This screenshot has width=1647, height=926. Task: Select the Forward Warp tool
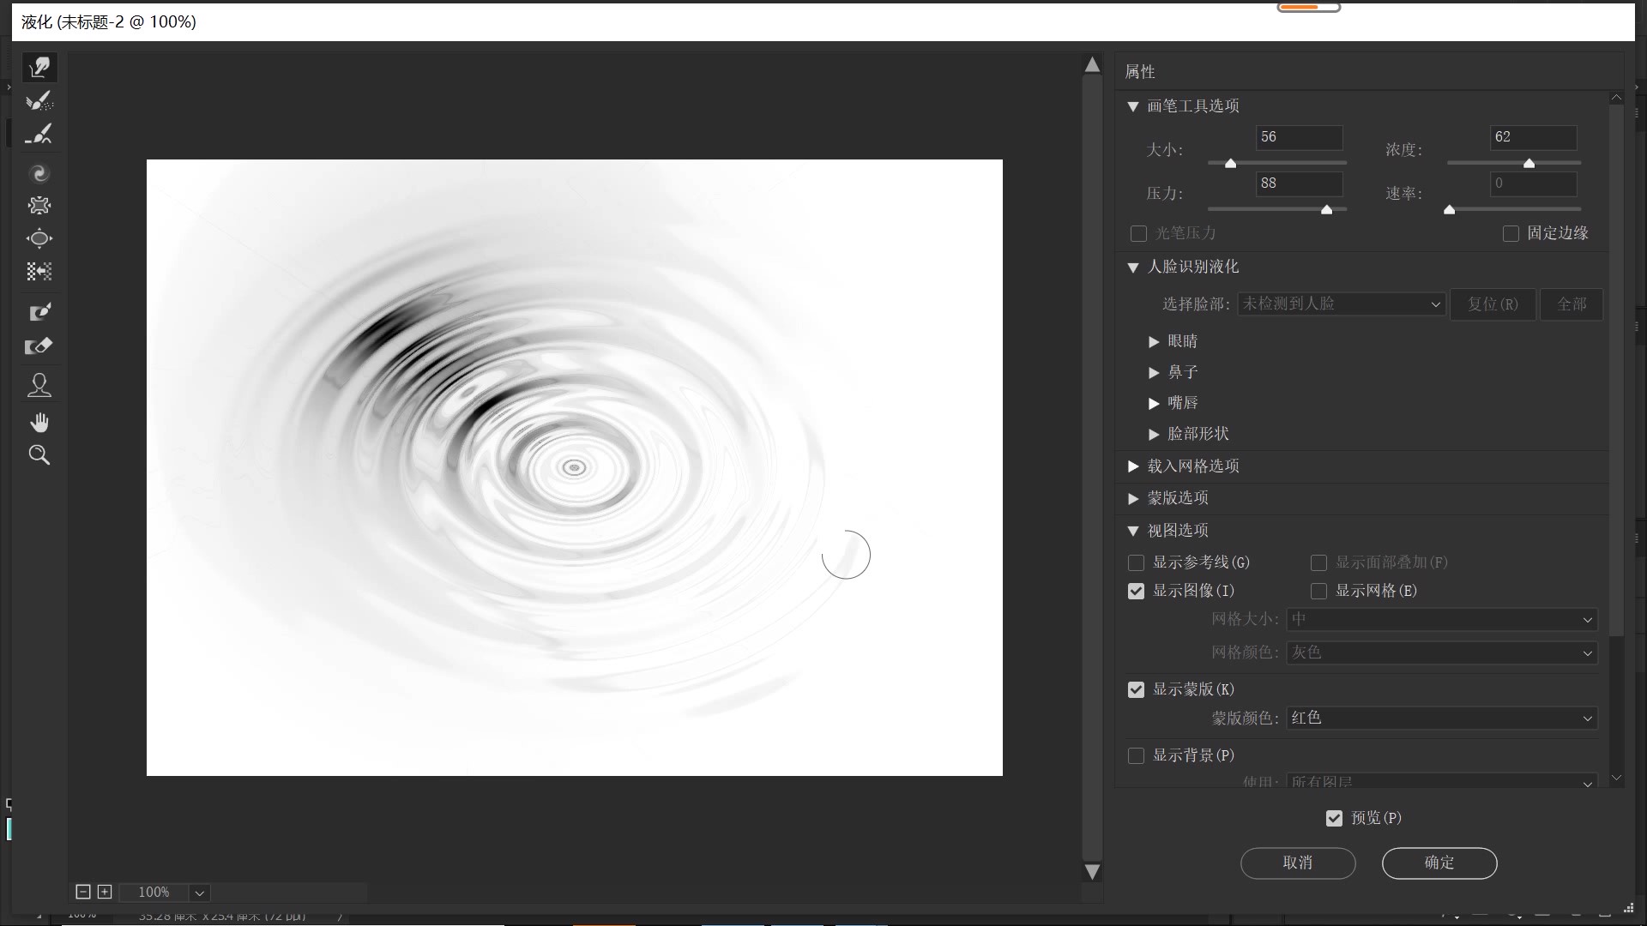39,68
